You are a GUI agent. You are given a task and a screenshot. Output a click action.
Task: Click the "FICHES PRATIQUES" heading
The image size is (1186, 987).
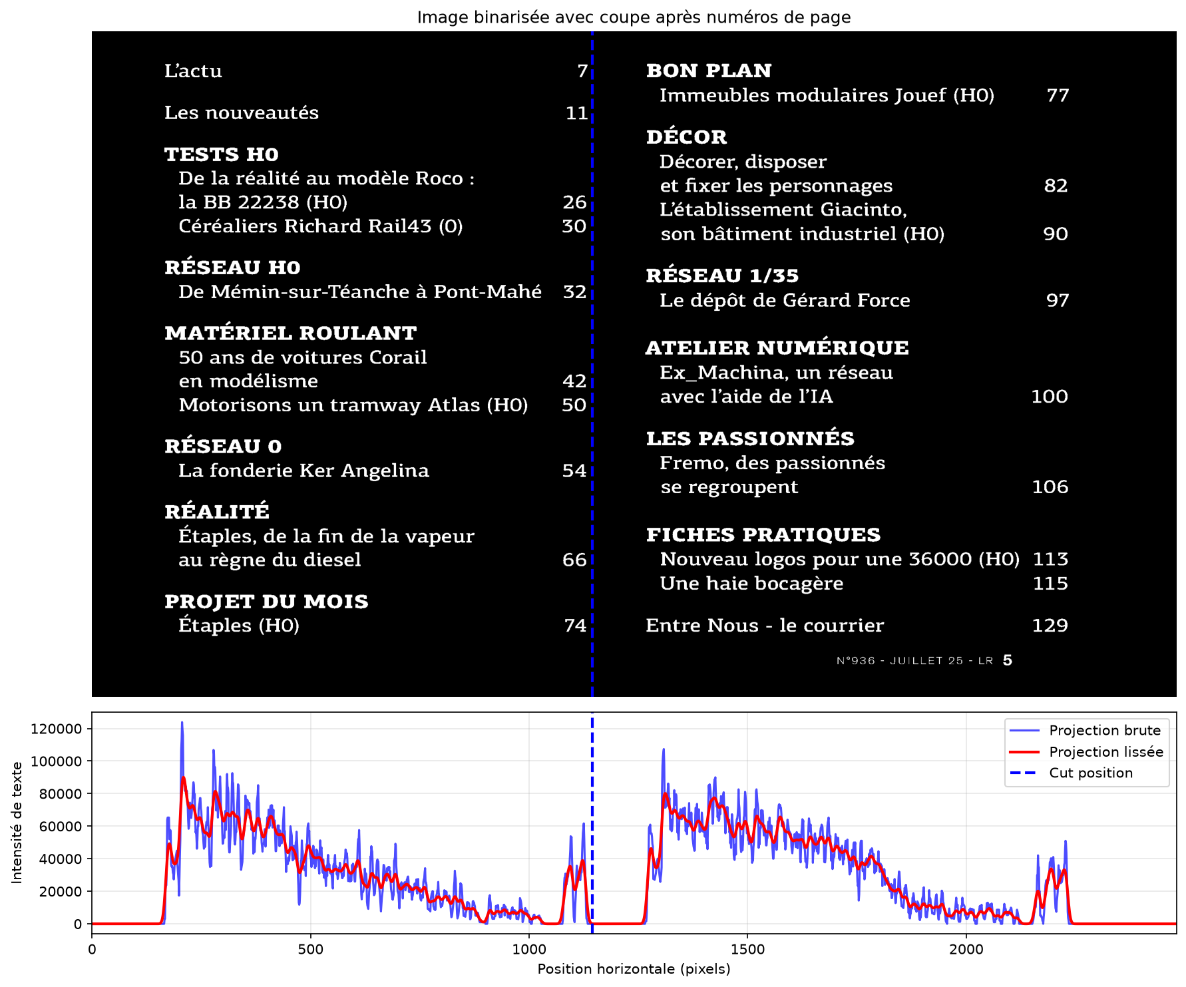(x=763, y=535)
